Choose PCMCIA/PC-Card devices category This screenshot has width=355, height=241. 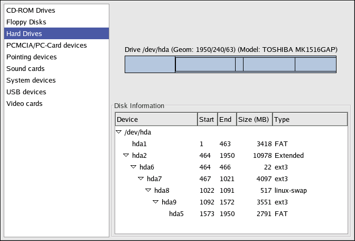46,46
